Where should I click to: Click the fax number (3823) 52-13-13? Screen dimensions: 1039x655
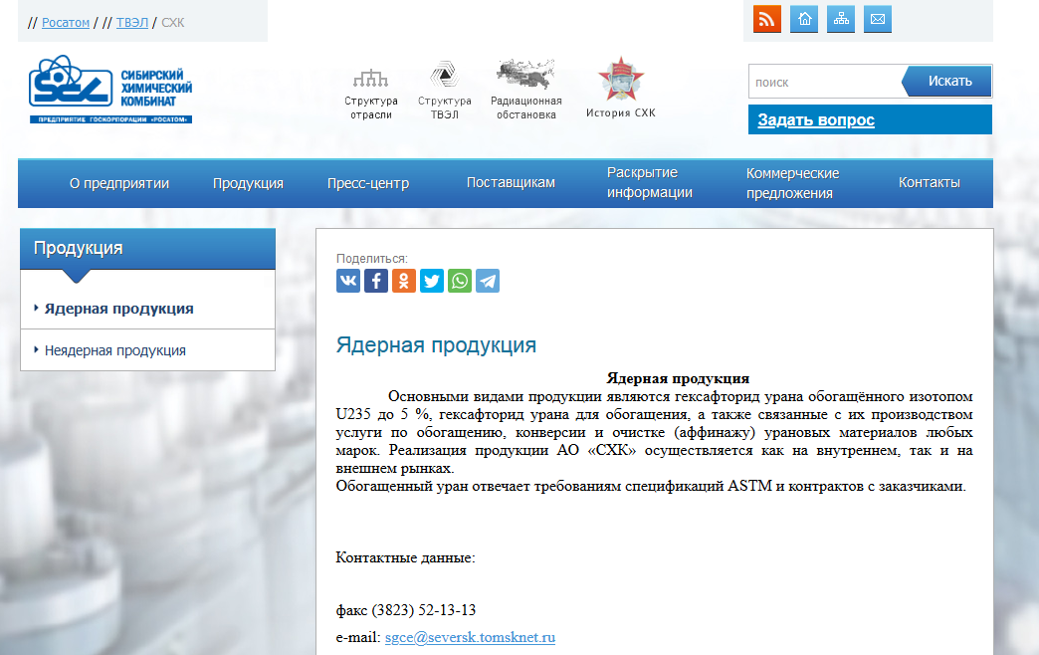(423, 610)
